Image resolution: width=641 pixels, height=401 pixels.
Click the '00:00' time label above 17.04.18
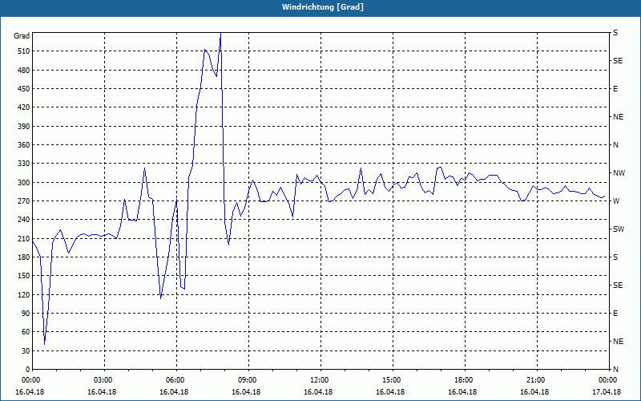point(608,380)
